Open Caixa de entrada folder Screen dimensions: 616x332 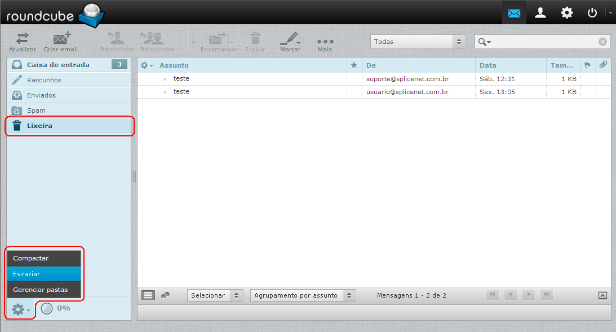coord(69,65)
